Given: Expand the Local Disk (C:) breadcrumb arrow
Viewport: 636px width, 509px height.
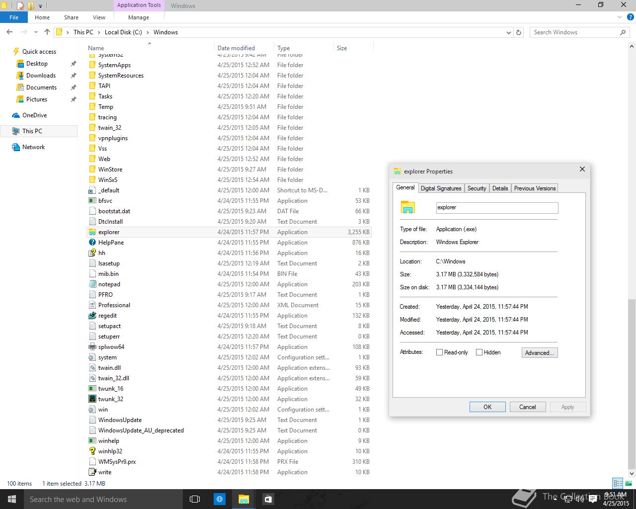Looking at the screenshot, I should tap(147, 32).
